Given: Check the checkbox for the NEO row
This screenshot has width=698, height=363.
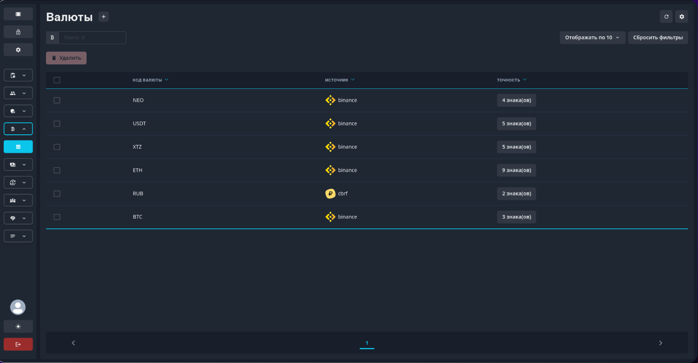Looking at the screenshot, I should pos(57,100).
